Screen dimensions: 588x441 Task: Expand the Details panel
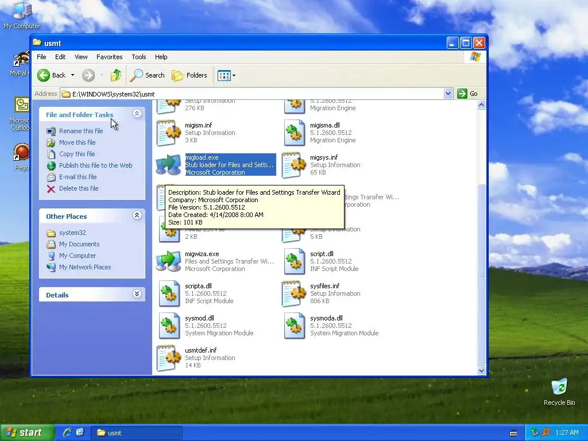(x=137, y=294)
